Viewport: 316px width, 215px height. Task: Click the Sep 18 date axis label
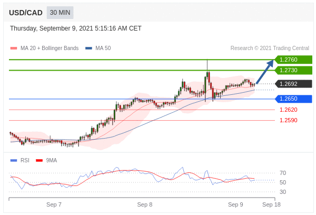[271, 204]
